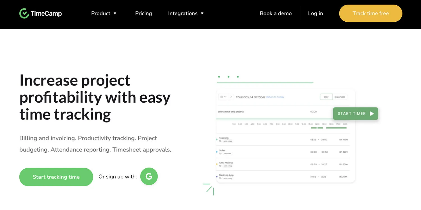Expand the Product dropdown menu
Viewport: 421px width, 210px height.
coord(104,13)
